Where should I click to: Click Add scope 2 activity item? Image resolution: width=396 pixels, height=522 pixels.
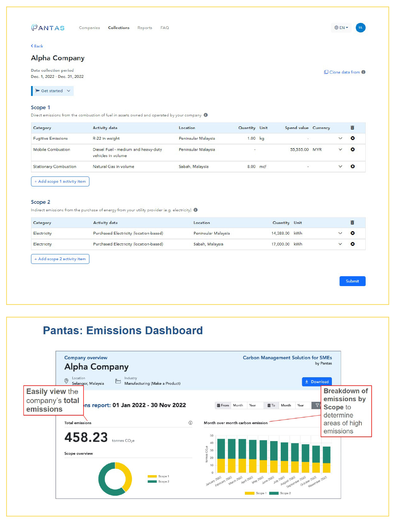[x=60, y=259]
